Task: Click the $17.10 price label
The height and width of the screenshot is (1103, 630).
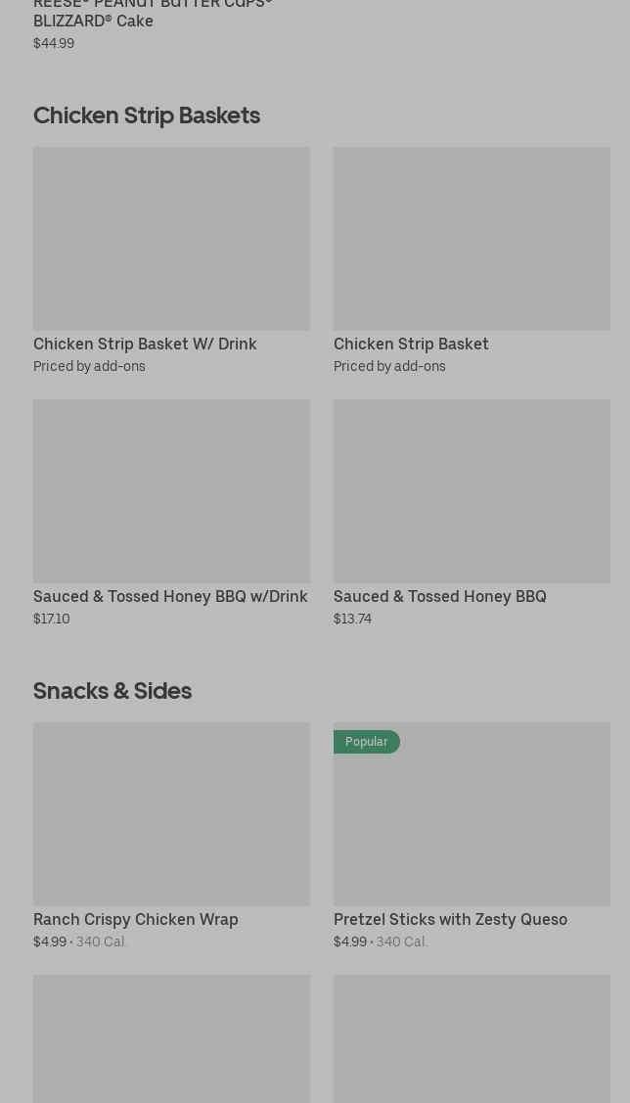Action: click(x=51, y=619)
